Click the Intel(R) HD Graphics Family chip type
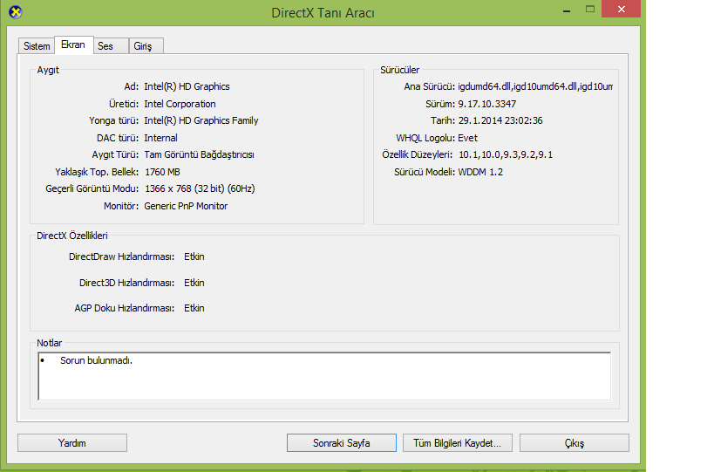 click(x=201, y=120)
